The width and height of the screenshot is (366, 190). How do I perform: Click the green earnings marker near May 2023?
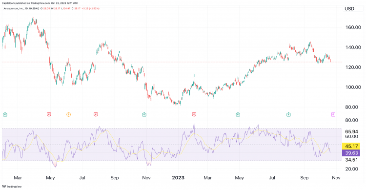(x=238, y=114)
